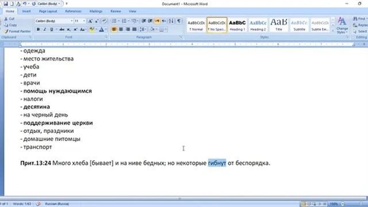Apply the Normal style
Viewport: 368px width, 207px height.
pyautogui.click(x=196, y=25)
